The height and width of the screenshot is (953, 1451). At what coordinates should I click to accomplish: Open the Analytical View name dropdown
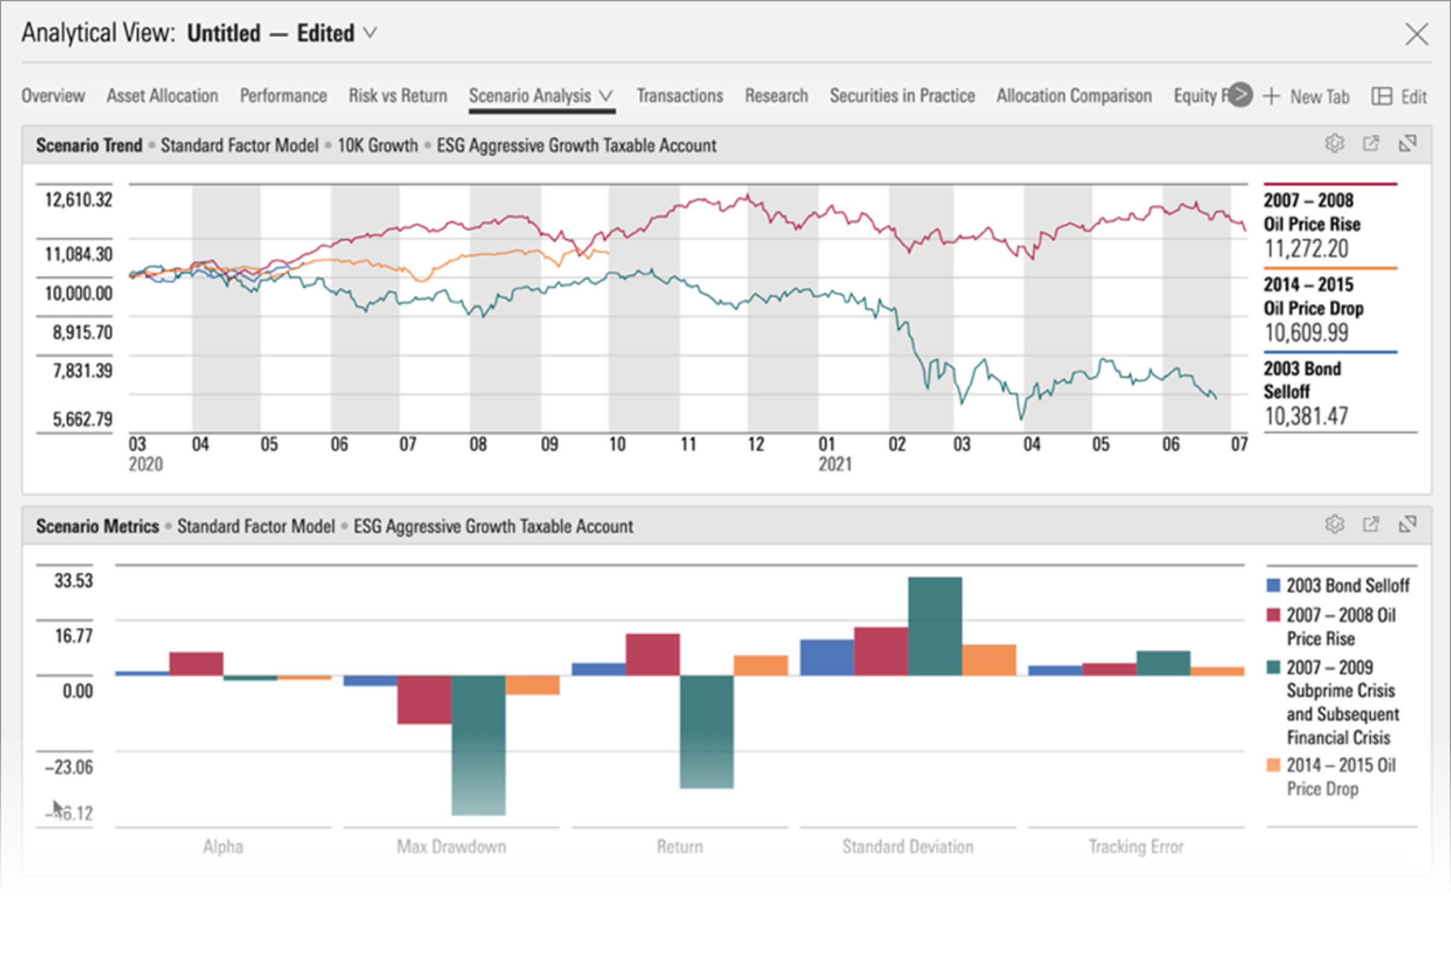click(370, 32)
